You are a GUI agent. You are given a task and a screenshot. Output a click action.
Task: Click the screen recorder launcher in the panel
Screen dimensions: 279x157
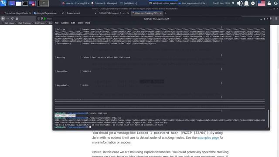[32, 3]
